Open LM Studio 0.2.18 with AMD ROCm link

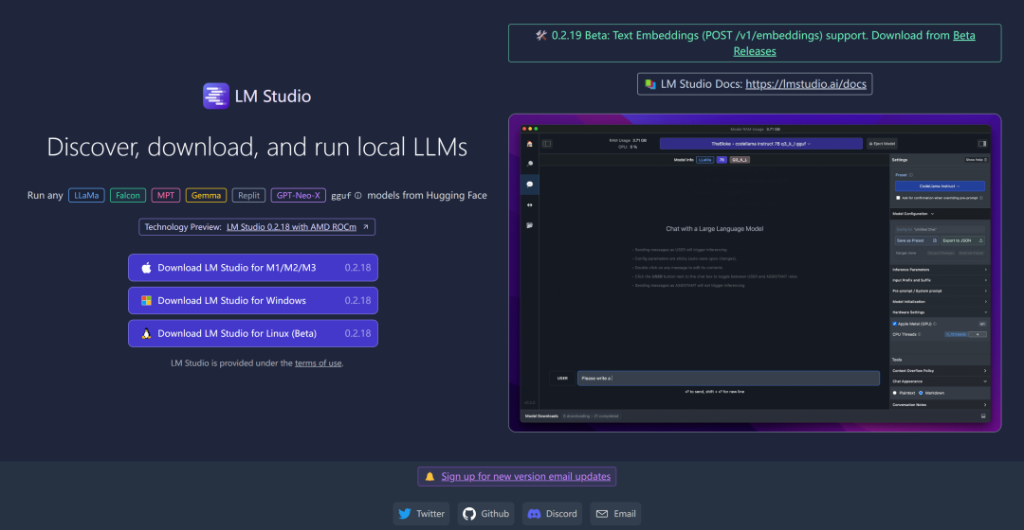click(x=291, y=227)
